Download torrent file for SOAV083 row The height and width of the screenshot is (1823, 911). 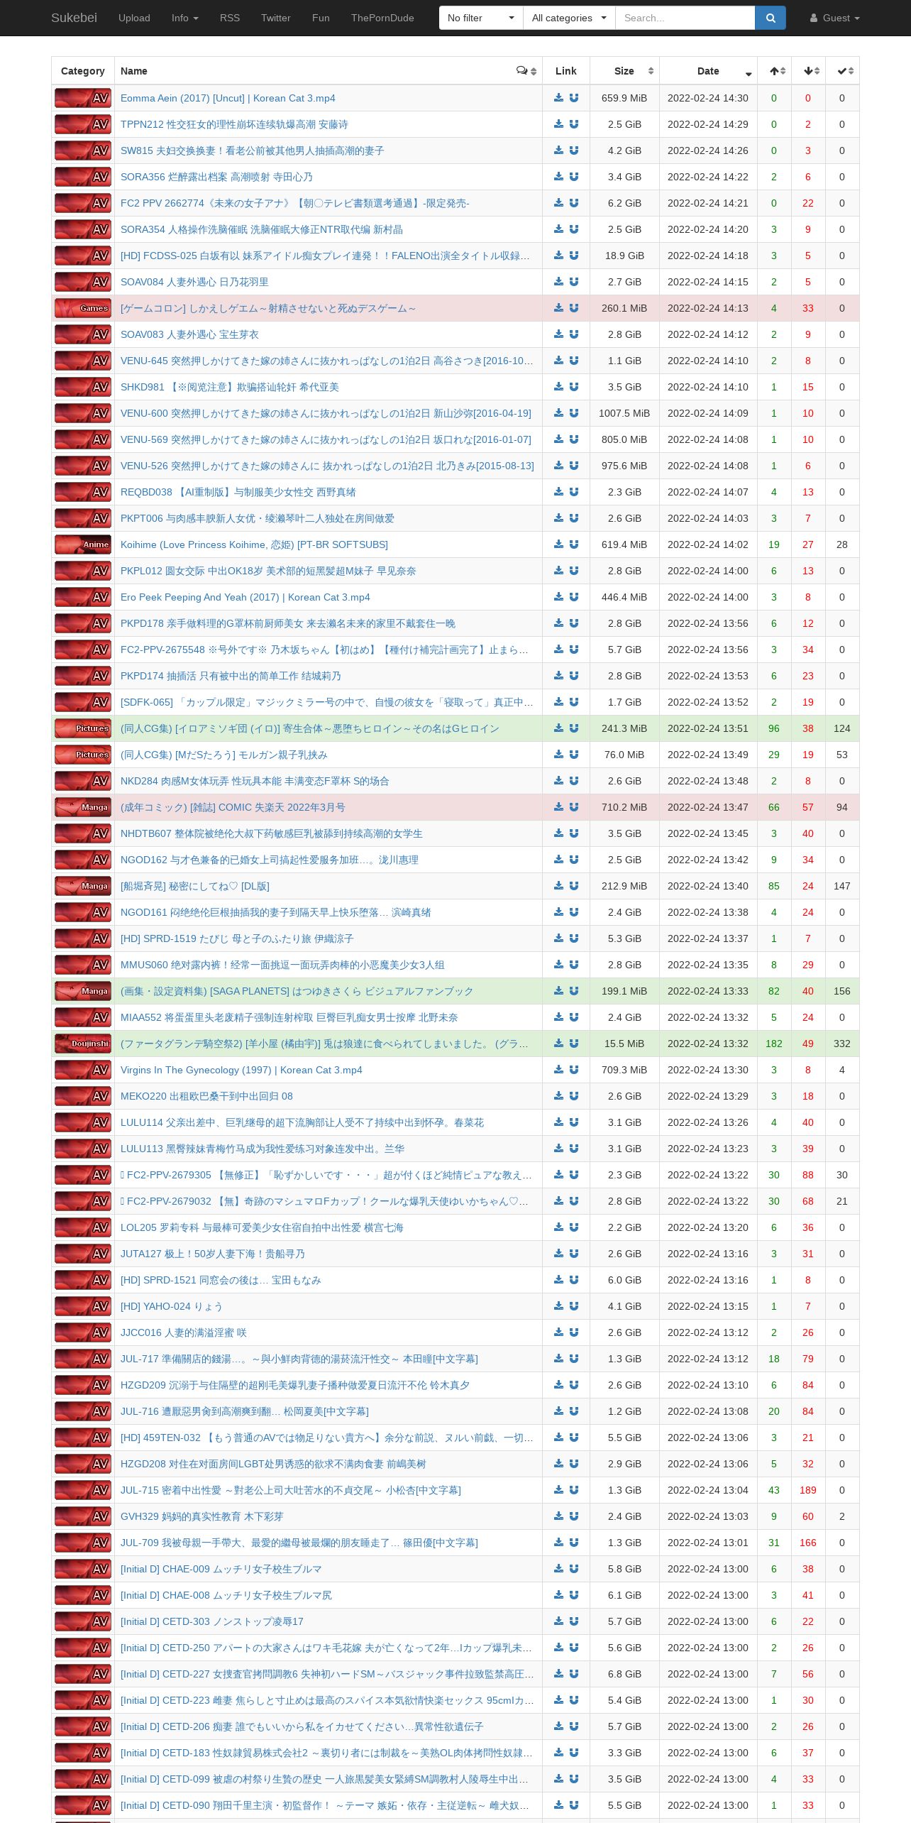(559, 334)
